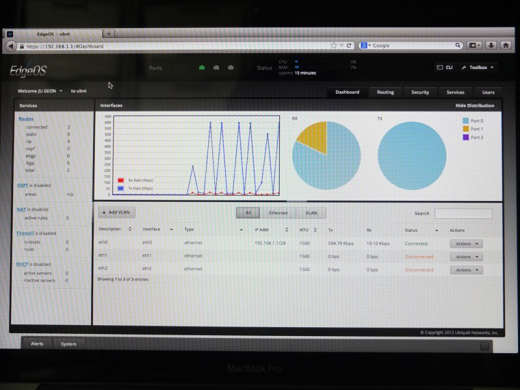This screenshot has width=520, height=390.
Task: Sort table by IP Addr column
Action: point(271,230)
